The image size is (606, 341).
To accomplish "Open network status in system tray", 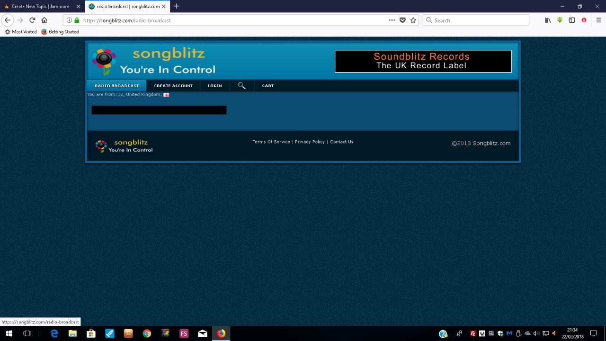I will point(545,333).
